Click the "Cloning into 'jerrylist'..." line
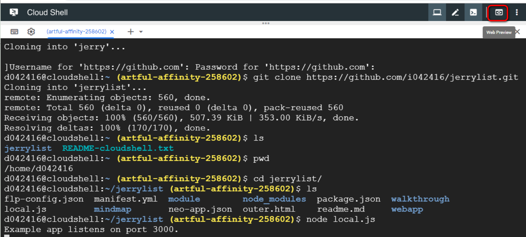This screenshot has width=526, height=237. click(x=75, y=87)
